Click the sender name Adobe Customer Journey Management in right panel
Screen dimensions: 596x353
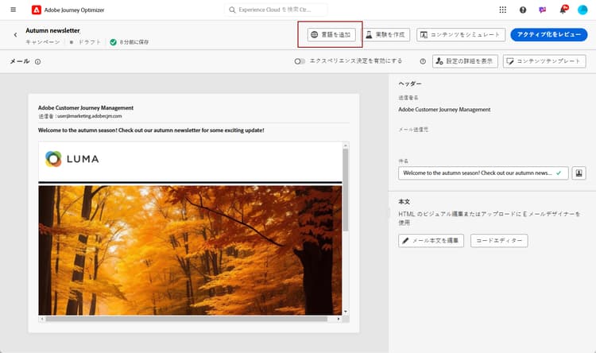[x=444, y=110]
